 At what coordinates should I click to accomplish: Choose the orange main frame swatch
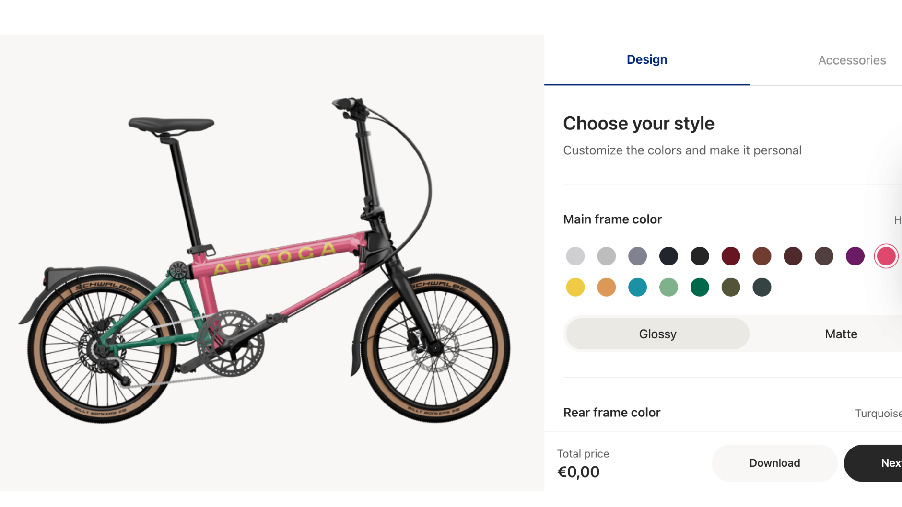tap(607, 288)
